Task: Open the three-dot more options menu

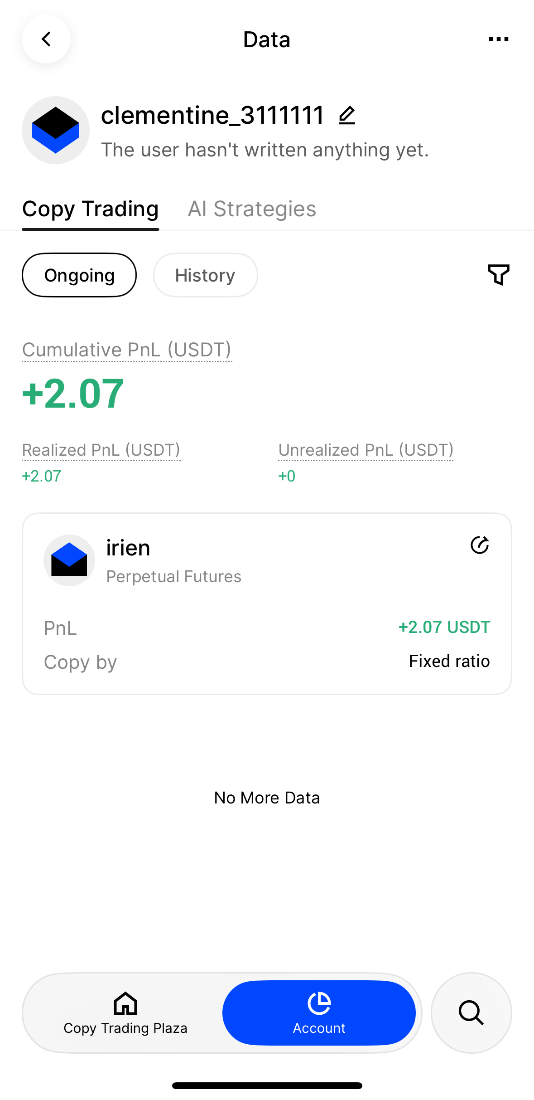Action: [x=498, y=39]
